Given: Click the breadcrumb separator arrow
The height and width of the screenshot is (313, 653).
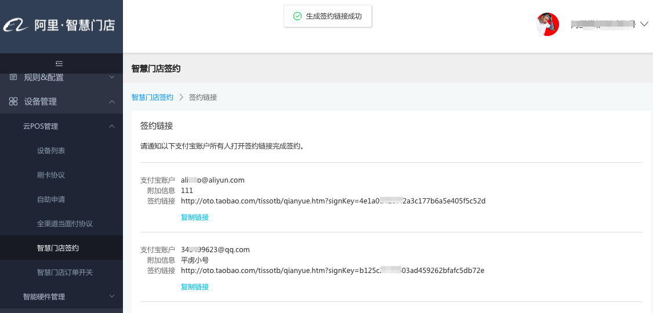Looking at the screenshot, I should click(181, 97).
